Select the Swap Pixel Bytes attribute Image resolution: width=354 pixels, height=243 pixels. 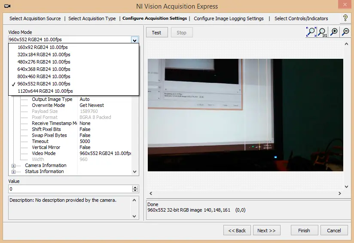[x=49, y=135]
